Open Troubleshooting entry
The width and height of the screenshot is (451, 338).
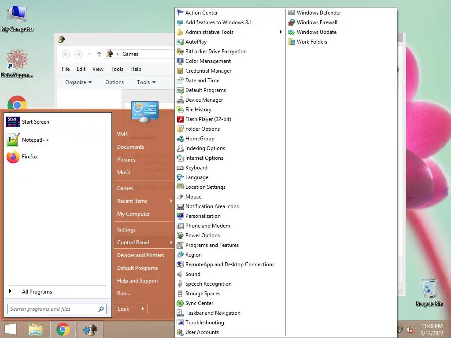point(204,323)
